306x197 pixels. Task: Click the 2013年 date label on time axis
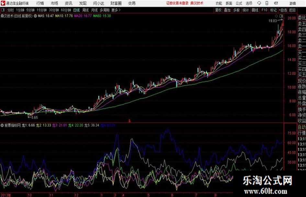click(x=6, y=195)
